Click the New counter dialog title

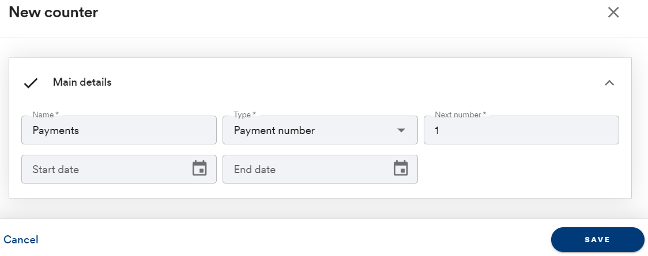coord(53,12)
